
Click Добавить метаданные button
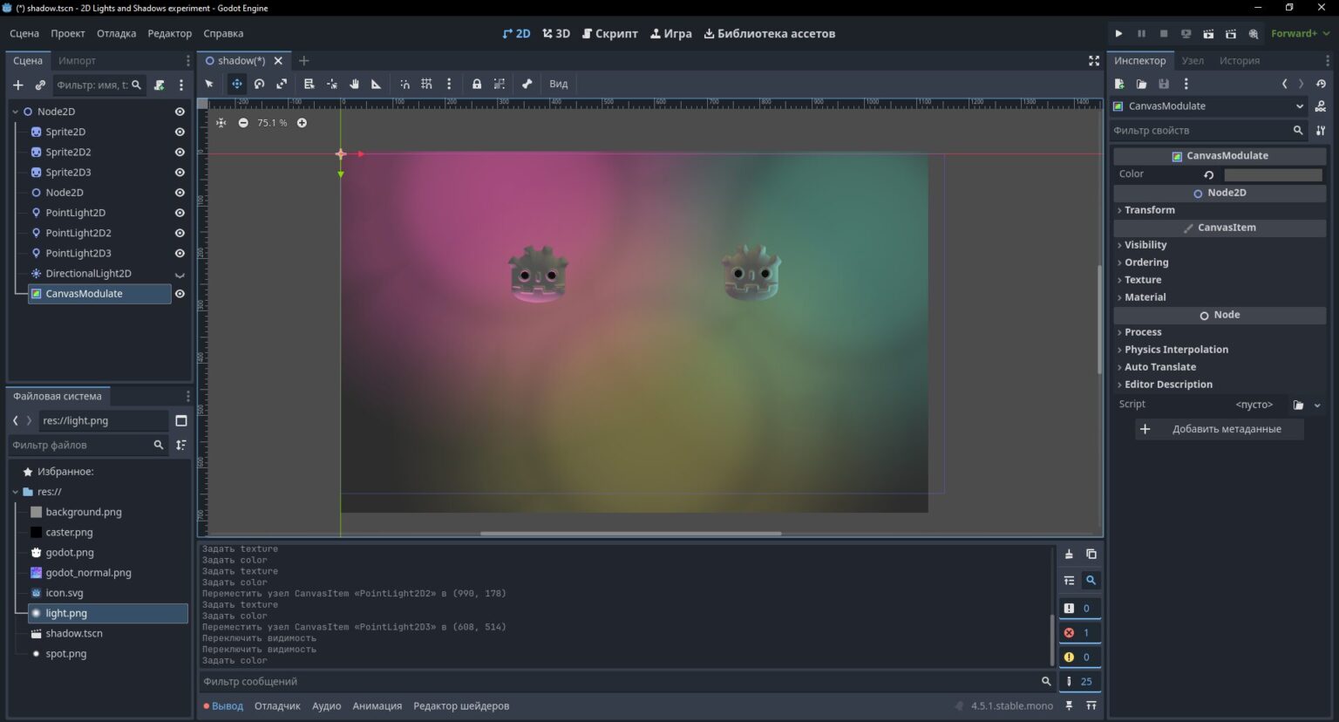(1220, 429)
